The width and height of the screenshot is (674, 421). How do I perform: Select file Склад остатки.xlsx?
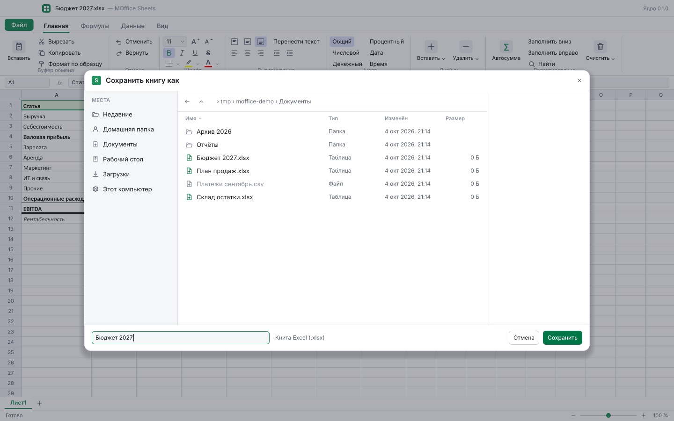click(x=332, y=197)
